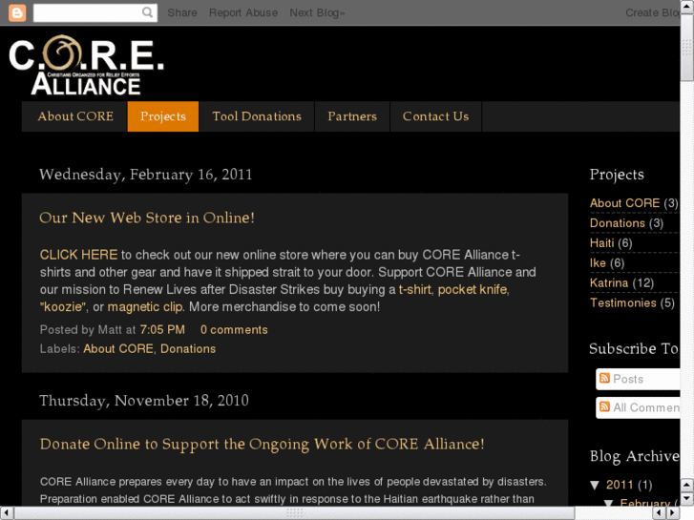Click the vertical scrollbar thumb
This screenshot has height=520, width=694.
coord(687,49)
